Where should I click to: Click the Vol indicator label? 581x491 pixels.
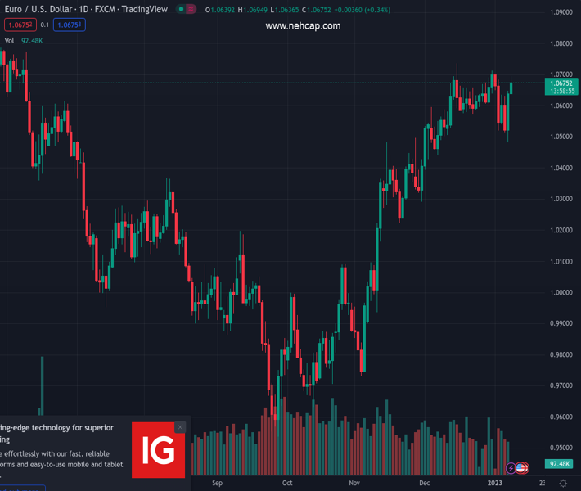(x=9, y=40)
